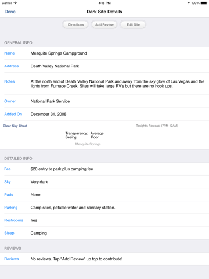Tap the location services arrow icon
The image size is (209, 279).
click(x=189, y=3)
